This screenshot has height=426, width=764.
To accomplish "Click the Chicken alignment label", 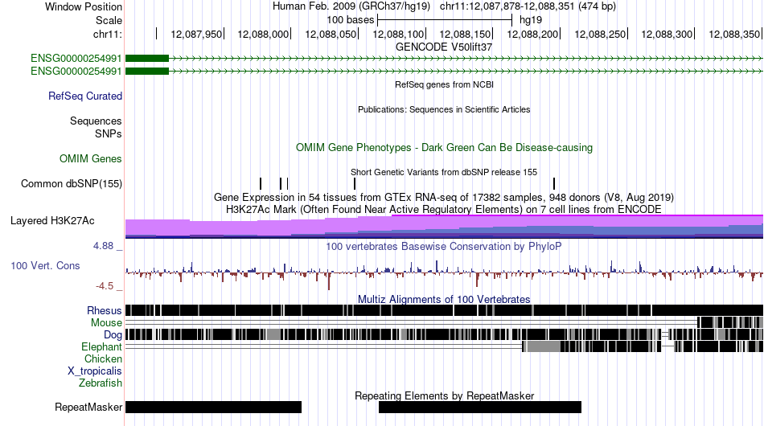I will point(103,358).
